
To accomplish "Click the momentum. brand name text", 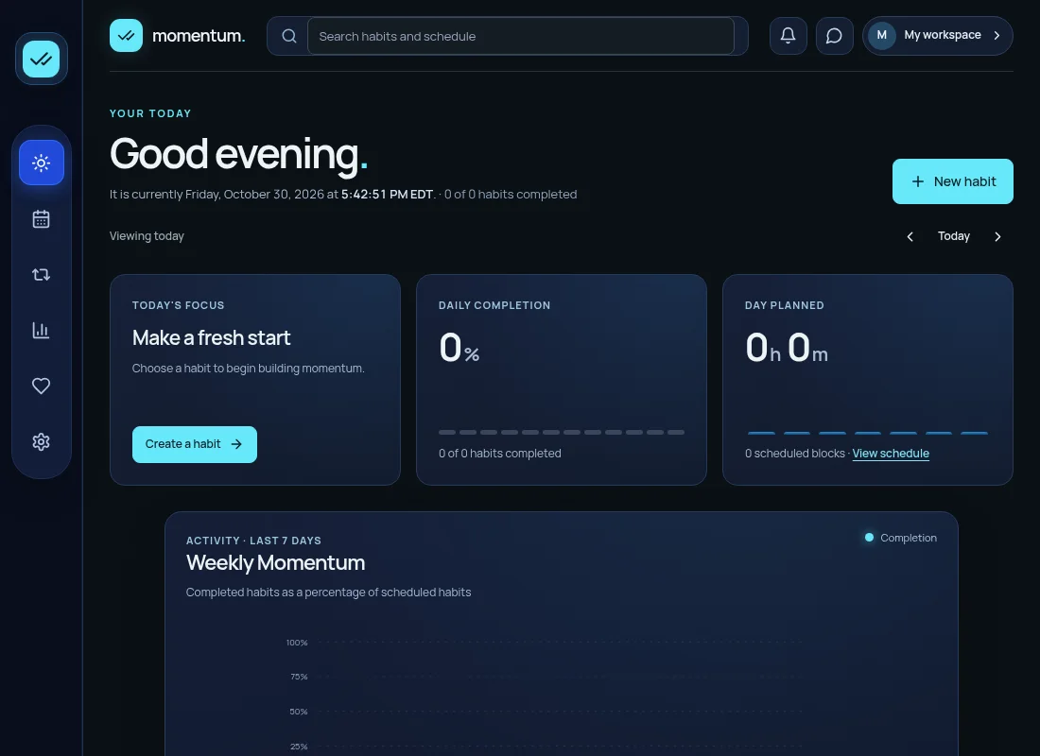I will click(x=199, y=36).
